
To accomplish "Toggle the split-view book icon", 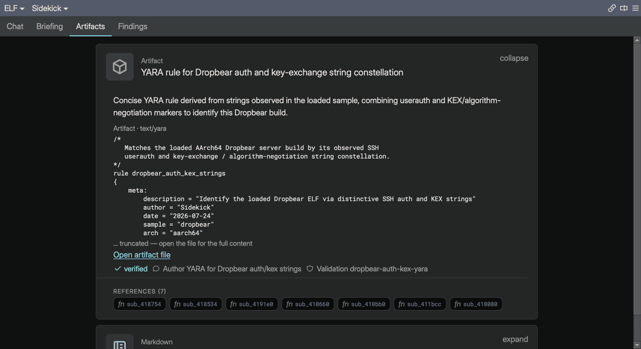I will pos(624,8).
